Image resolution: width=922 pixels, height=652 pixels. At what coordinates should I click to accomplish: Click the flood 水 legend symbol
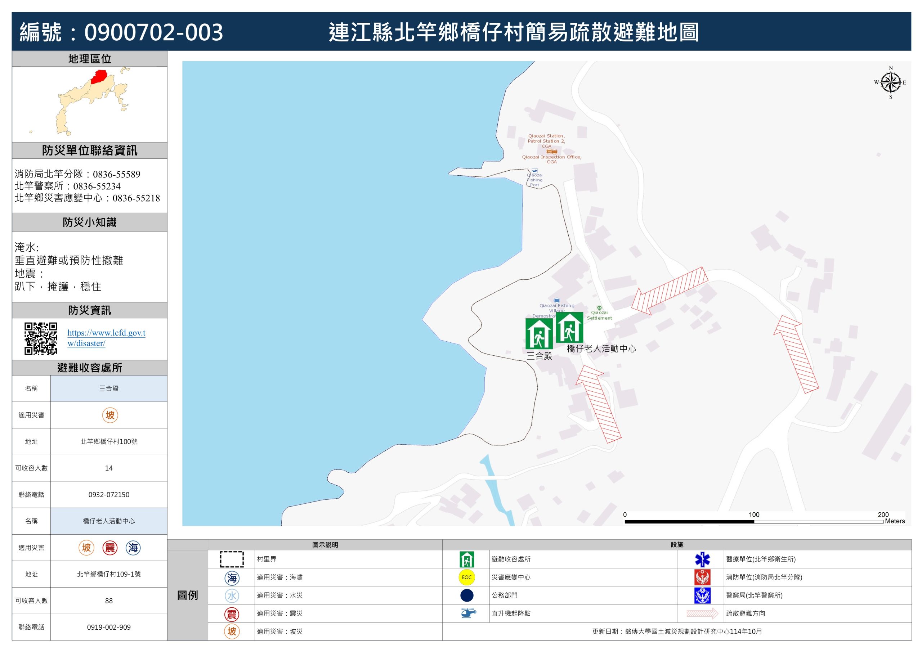(x=232, y=596)
